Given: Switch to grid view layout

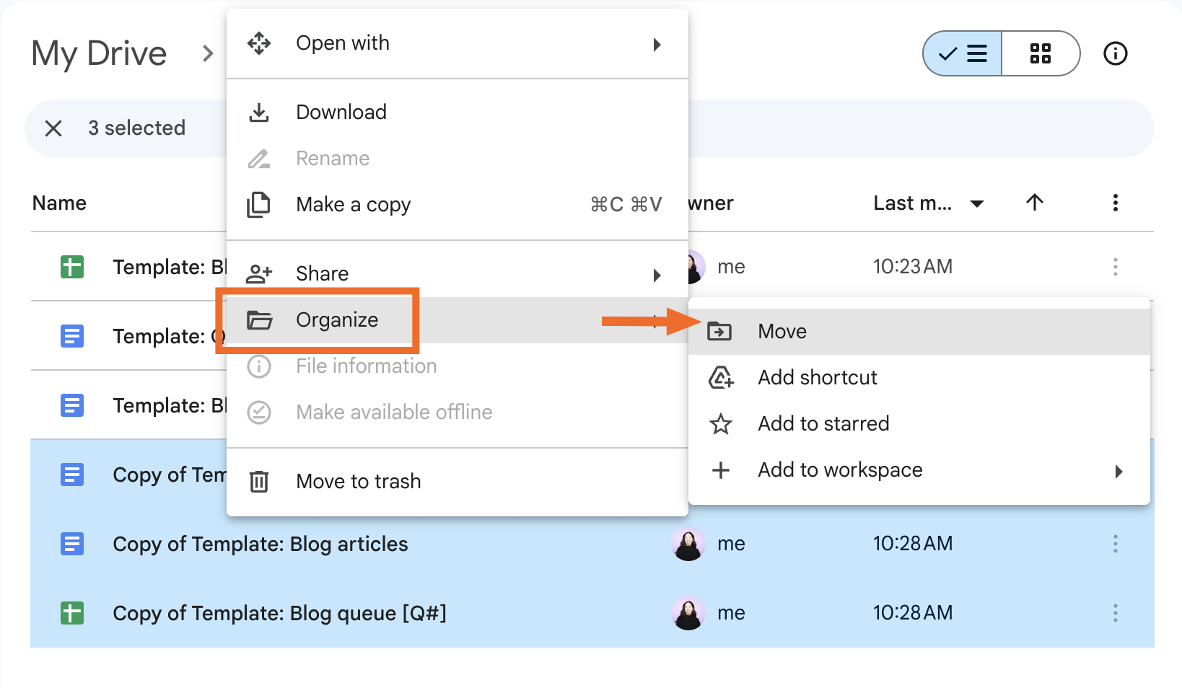Looking at the screenshot, I should pos(1041,53).
